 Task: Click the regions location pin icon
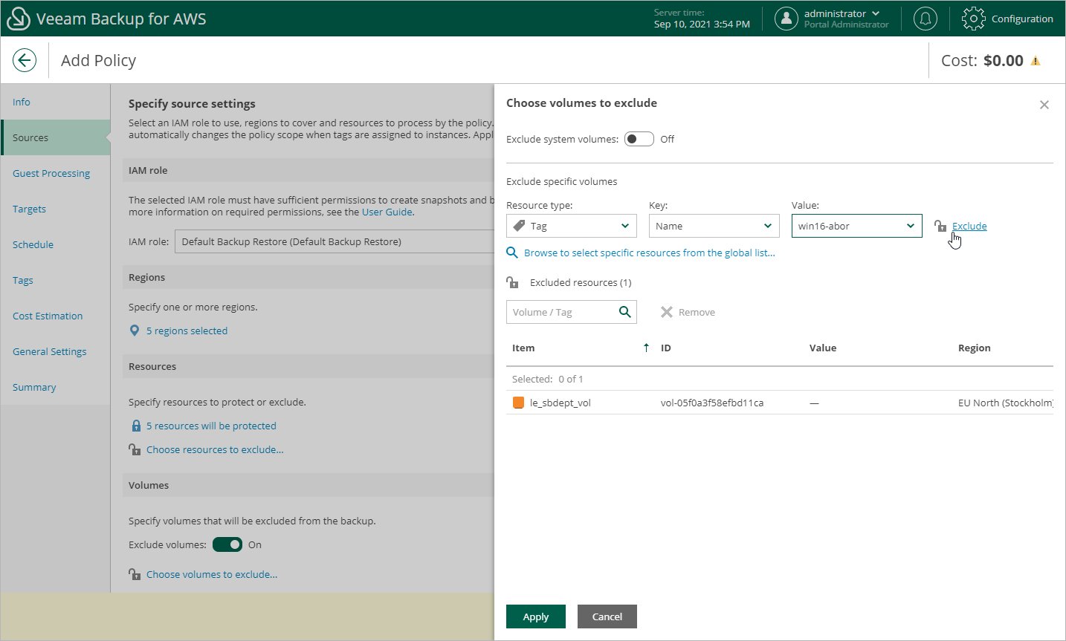click(x=135, y=331)
